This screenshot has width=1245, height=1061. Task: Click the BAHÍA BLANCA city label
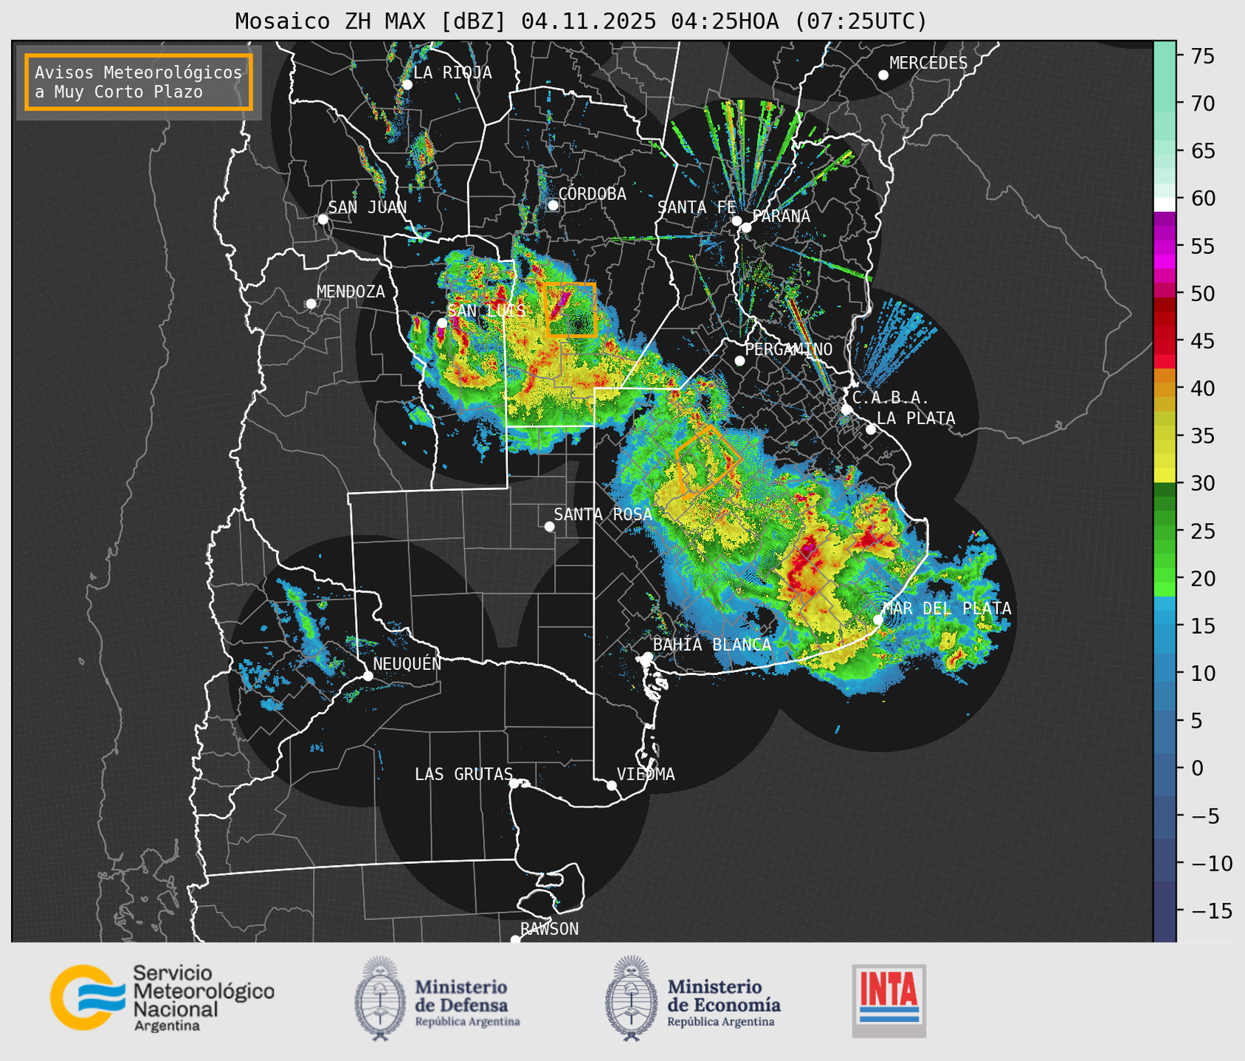[712, 645]
